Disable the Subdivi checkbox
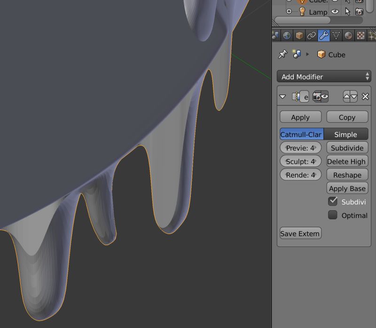 coord(333,202)
